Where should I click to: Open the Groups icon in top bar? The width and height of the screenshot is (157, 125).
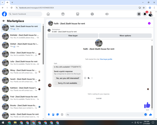click(92, 14)
